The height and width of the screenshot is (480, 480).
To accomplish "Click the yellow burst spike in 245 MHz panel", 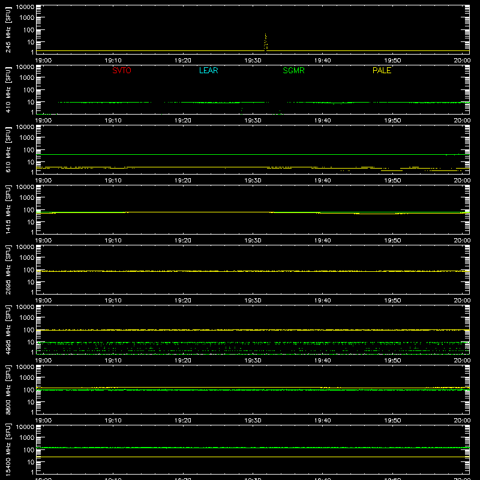I will tap(266, 42).
